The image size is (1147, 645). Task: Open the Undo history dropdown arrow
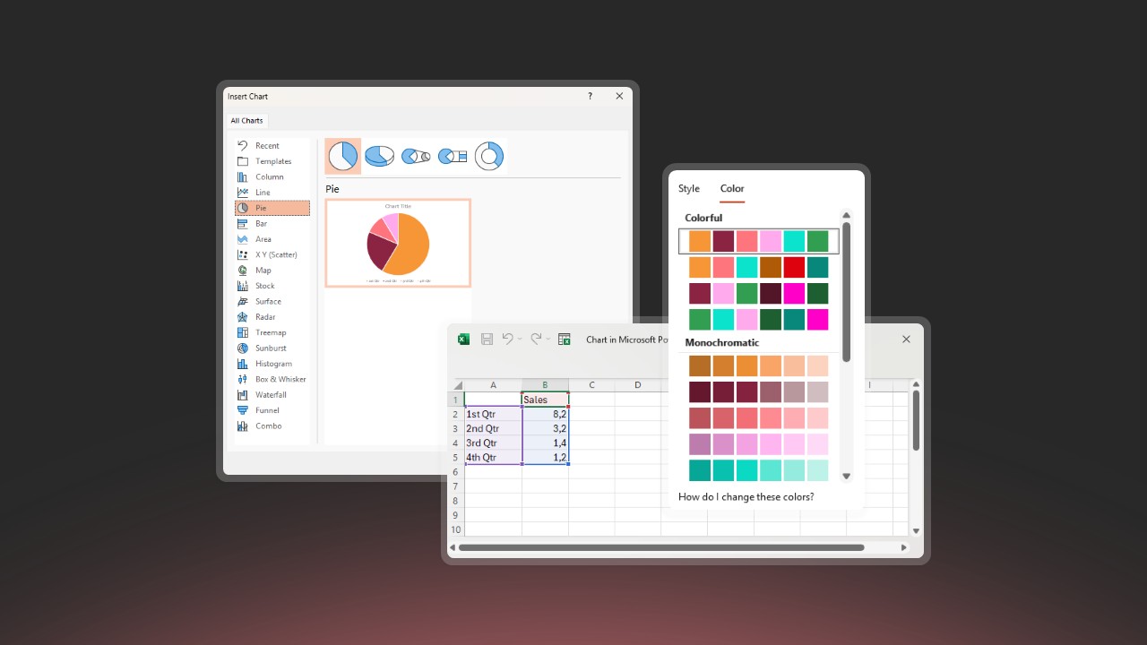tap(520, 340)
